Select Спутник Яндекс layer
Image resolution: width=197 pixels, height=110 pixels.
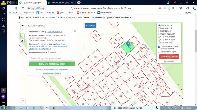(x=159, y=37)
